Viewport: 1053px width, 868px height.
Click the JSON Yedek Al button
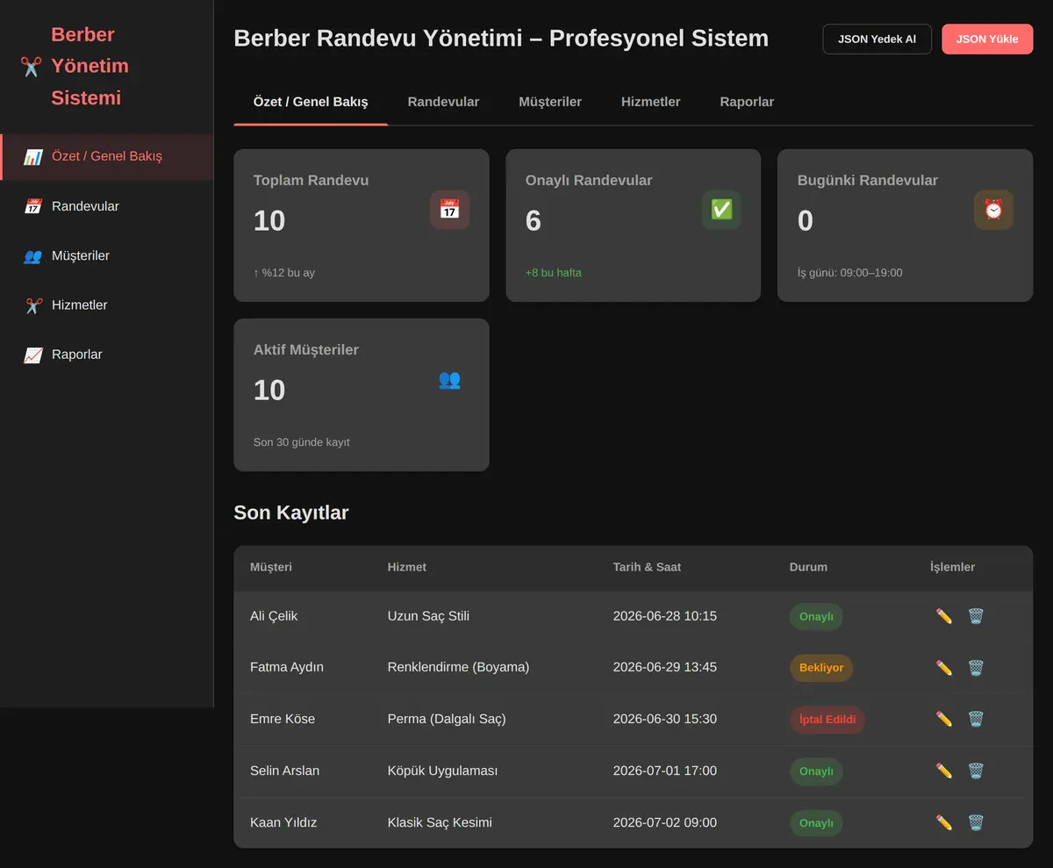click(877, 39)
